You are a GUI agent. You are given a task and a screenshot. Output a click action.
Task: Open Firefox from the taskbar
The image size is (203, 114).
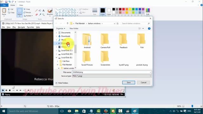[x=106, y=111]
